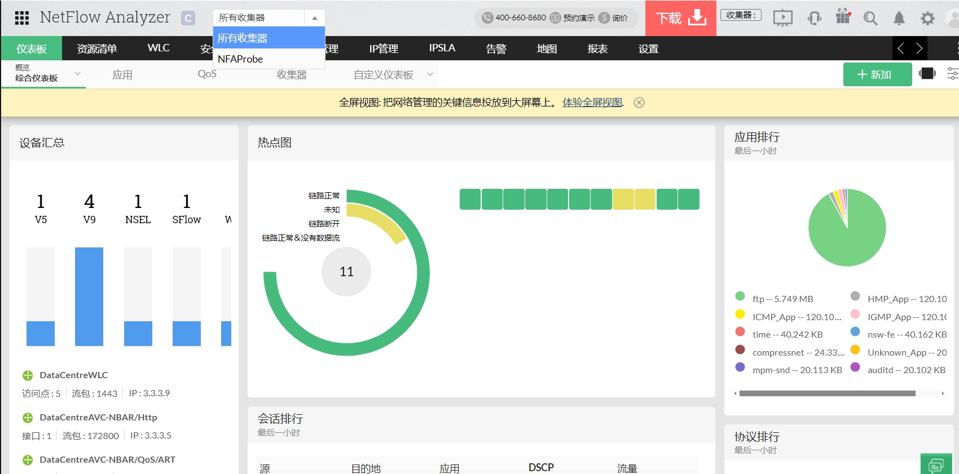Image resolution: width=959 pixels, height=474 pixels.
Task: Open the 资源清单 inventory tab
Action: coord(97,48)
